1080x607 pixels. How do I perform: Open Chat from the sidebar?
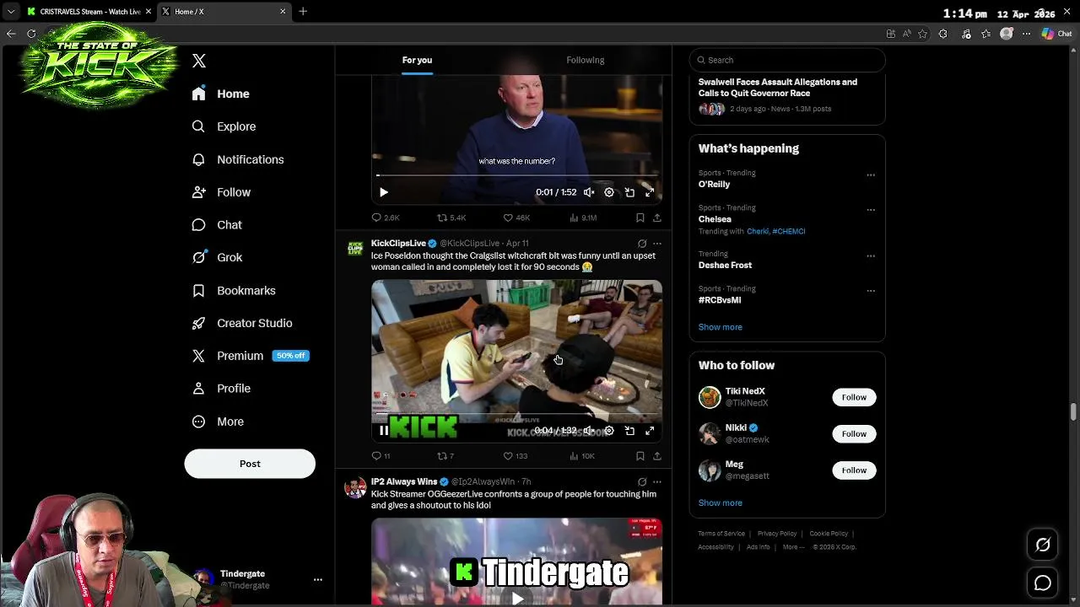[217, 225]
